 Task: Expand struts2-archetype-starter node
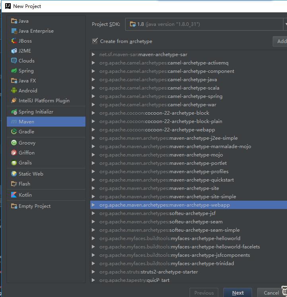93,272
